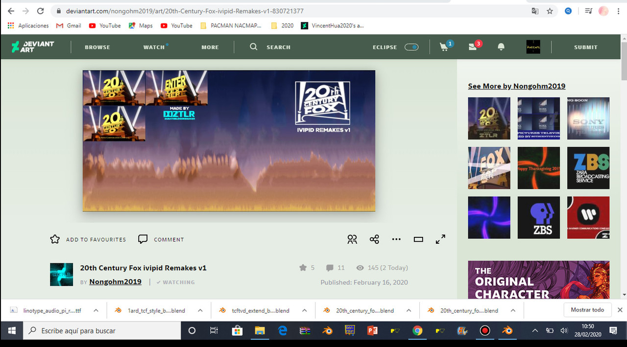Image resolution: width=627 pixels, height=347 pixels.
Task: Bookmark this page with star
Action: coord(550,11)
